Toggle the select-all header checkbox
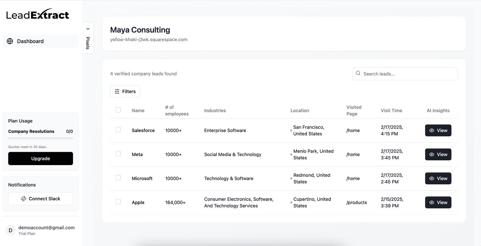 (x=118, y=110)
